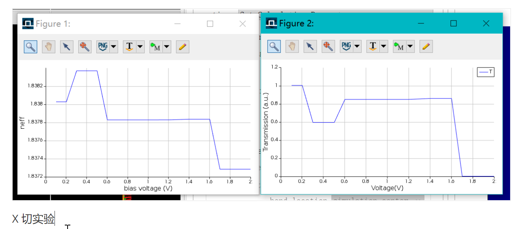Click the zoom-to-extent tool in Figure 2
This screenshot has width=520, height=229.
(328, 47)
